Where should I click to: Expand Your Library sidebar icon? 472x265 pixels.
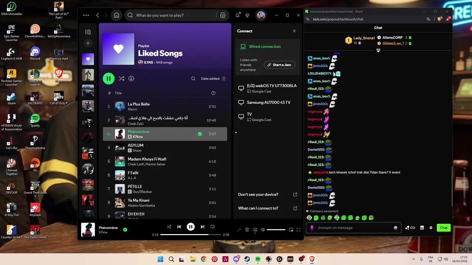pyautogui.click(x=88, y=32)
